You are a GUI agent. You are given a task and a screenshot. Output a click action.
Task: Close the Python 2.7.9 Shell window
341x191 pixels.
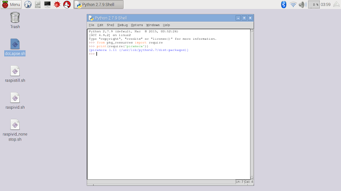[250, 18]
